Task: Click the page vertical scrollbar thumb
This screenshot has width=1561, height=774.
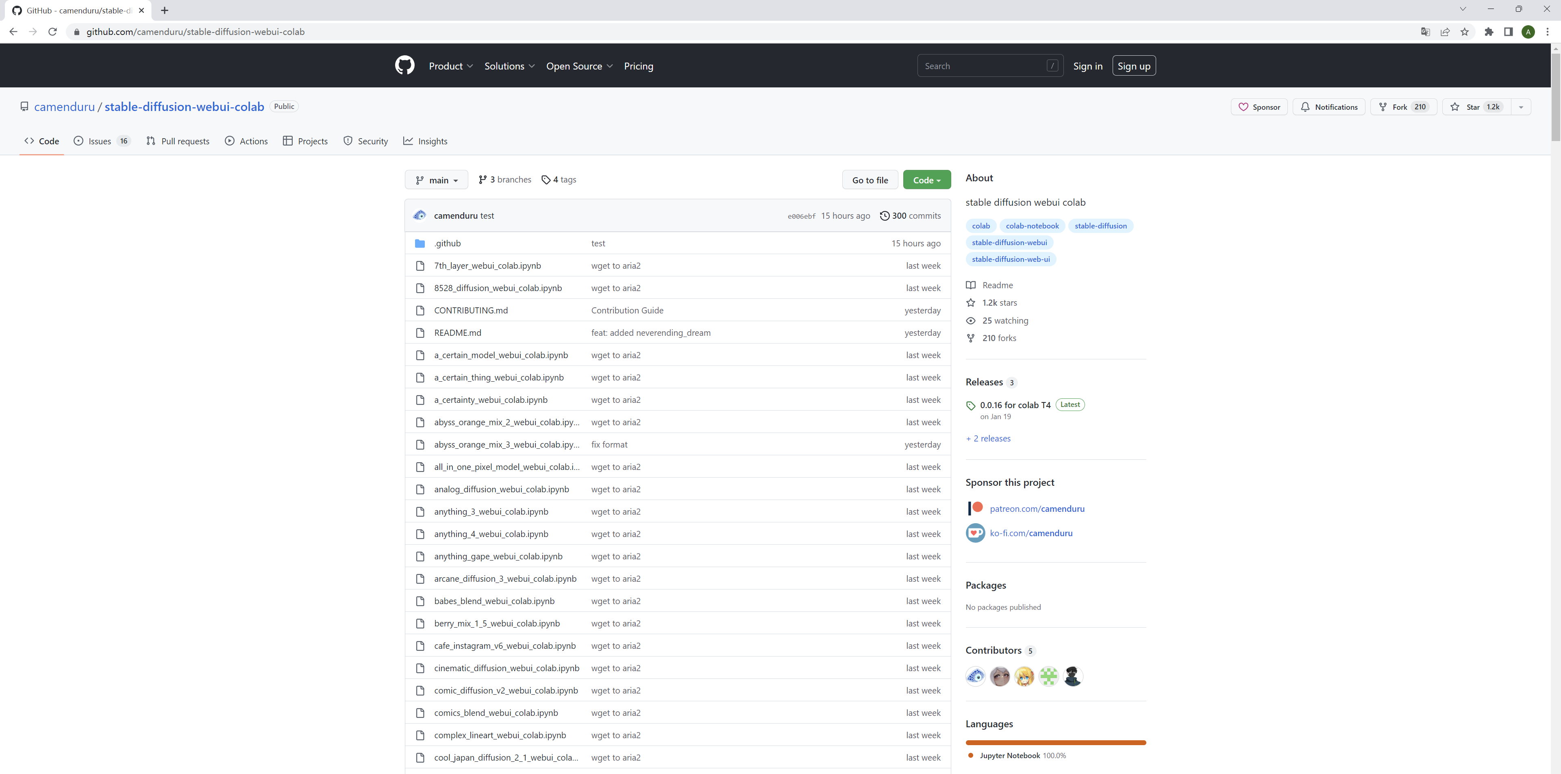Action: tap(1556, 97)
